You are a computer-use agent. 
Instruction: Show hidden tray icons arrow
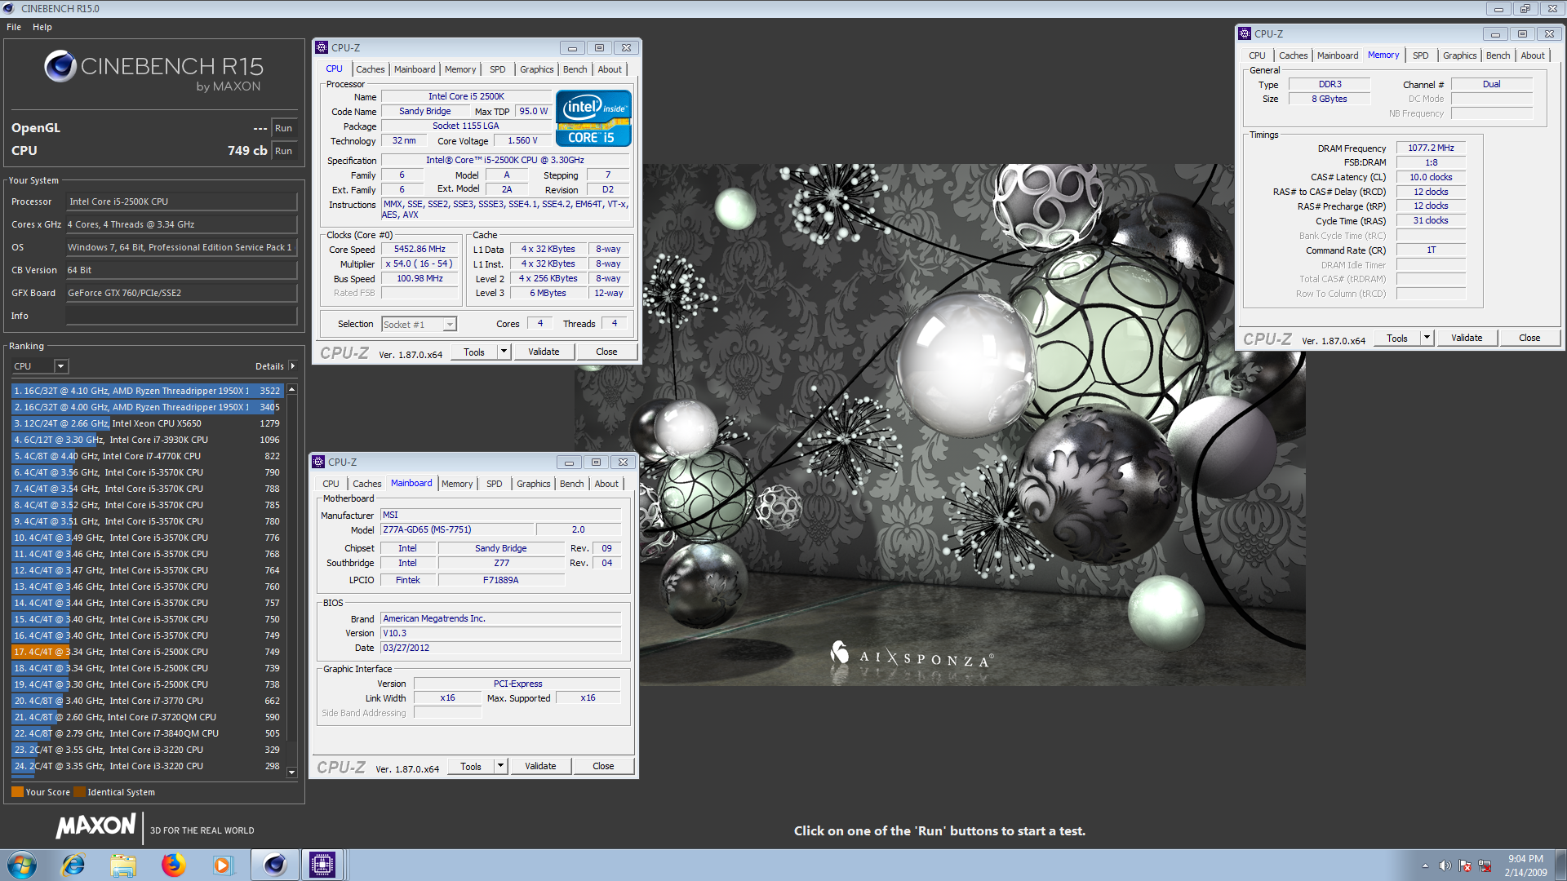point(1425,866)
